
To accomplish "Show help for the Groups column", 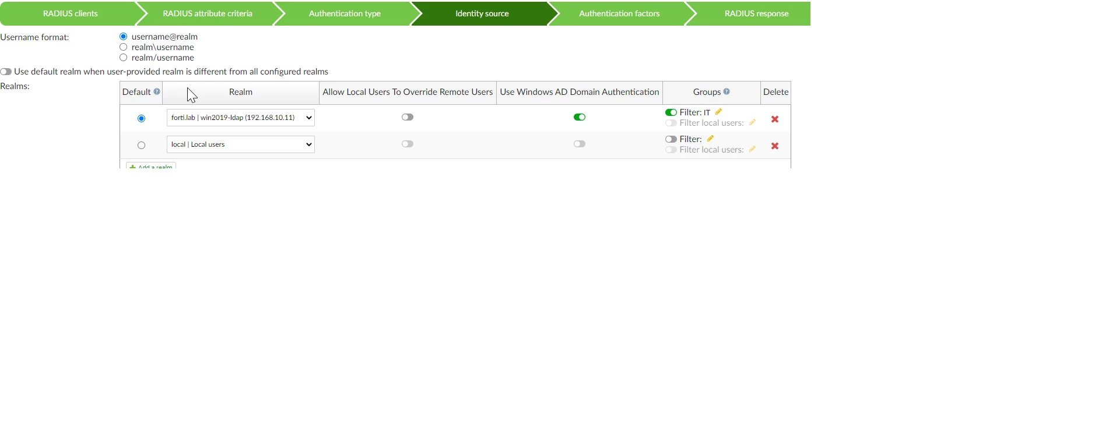I will click(x=727, y=91).
